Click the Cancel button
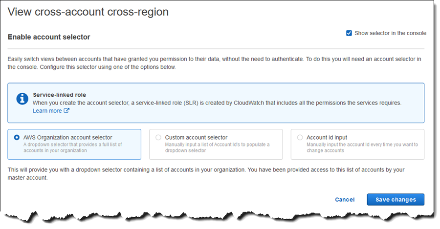Viewport: 440px width, 229px height. pyautogui.click(x=345, y=200)
